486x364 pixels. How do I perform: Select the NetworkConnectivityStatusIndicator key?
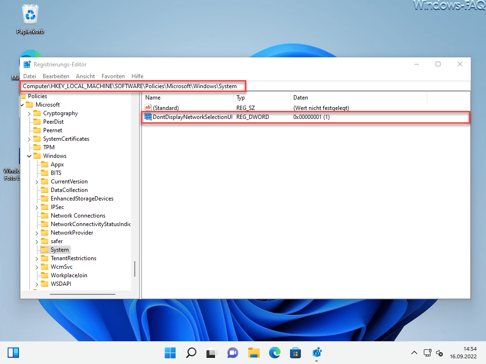click(x=90, y=224)
